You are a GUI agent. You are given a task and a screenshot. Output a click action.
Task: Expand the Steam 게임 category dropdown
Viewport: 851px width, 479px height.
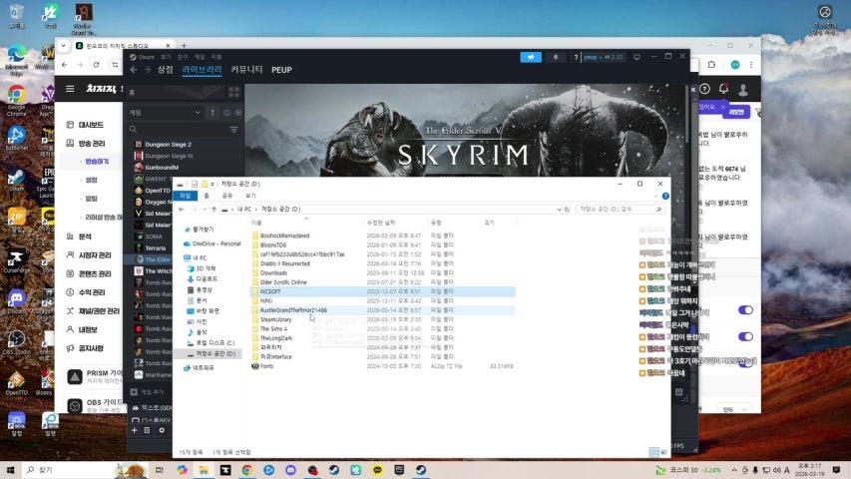(198, 113)
